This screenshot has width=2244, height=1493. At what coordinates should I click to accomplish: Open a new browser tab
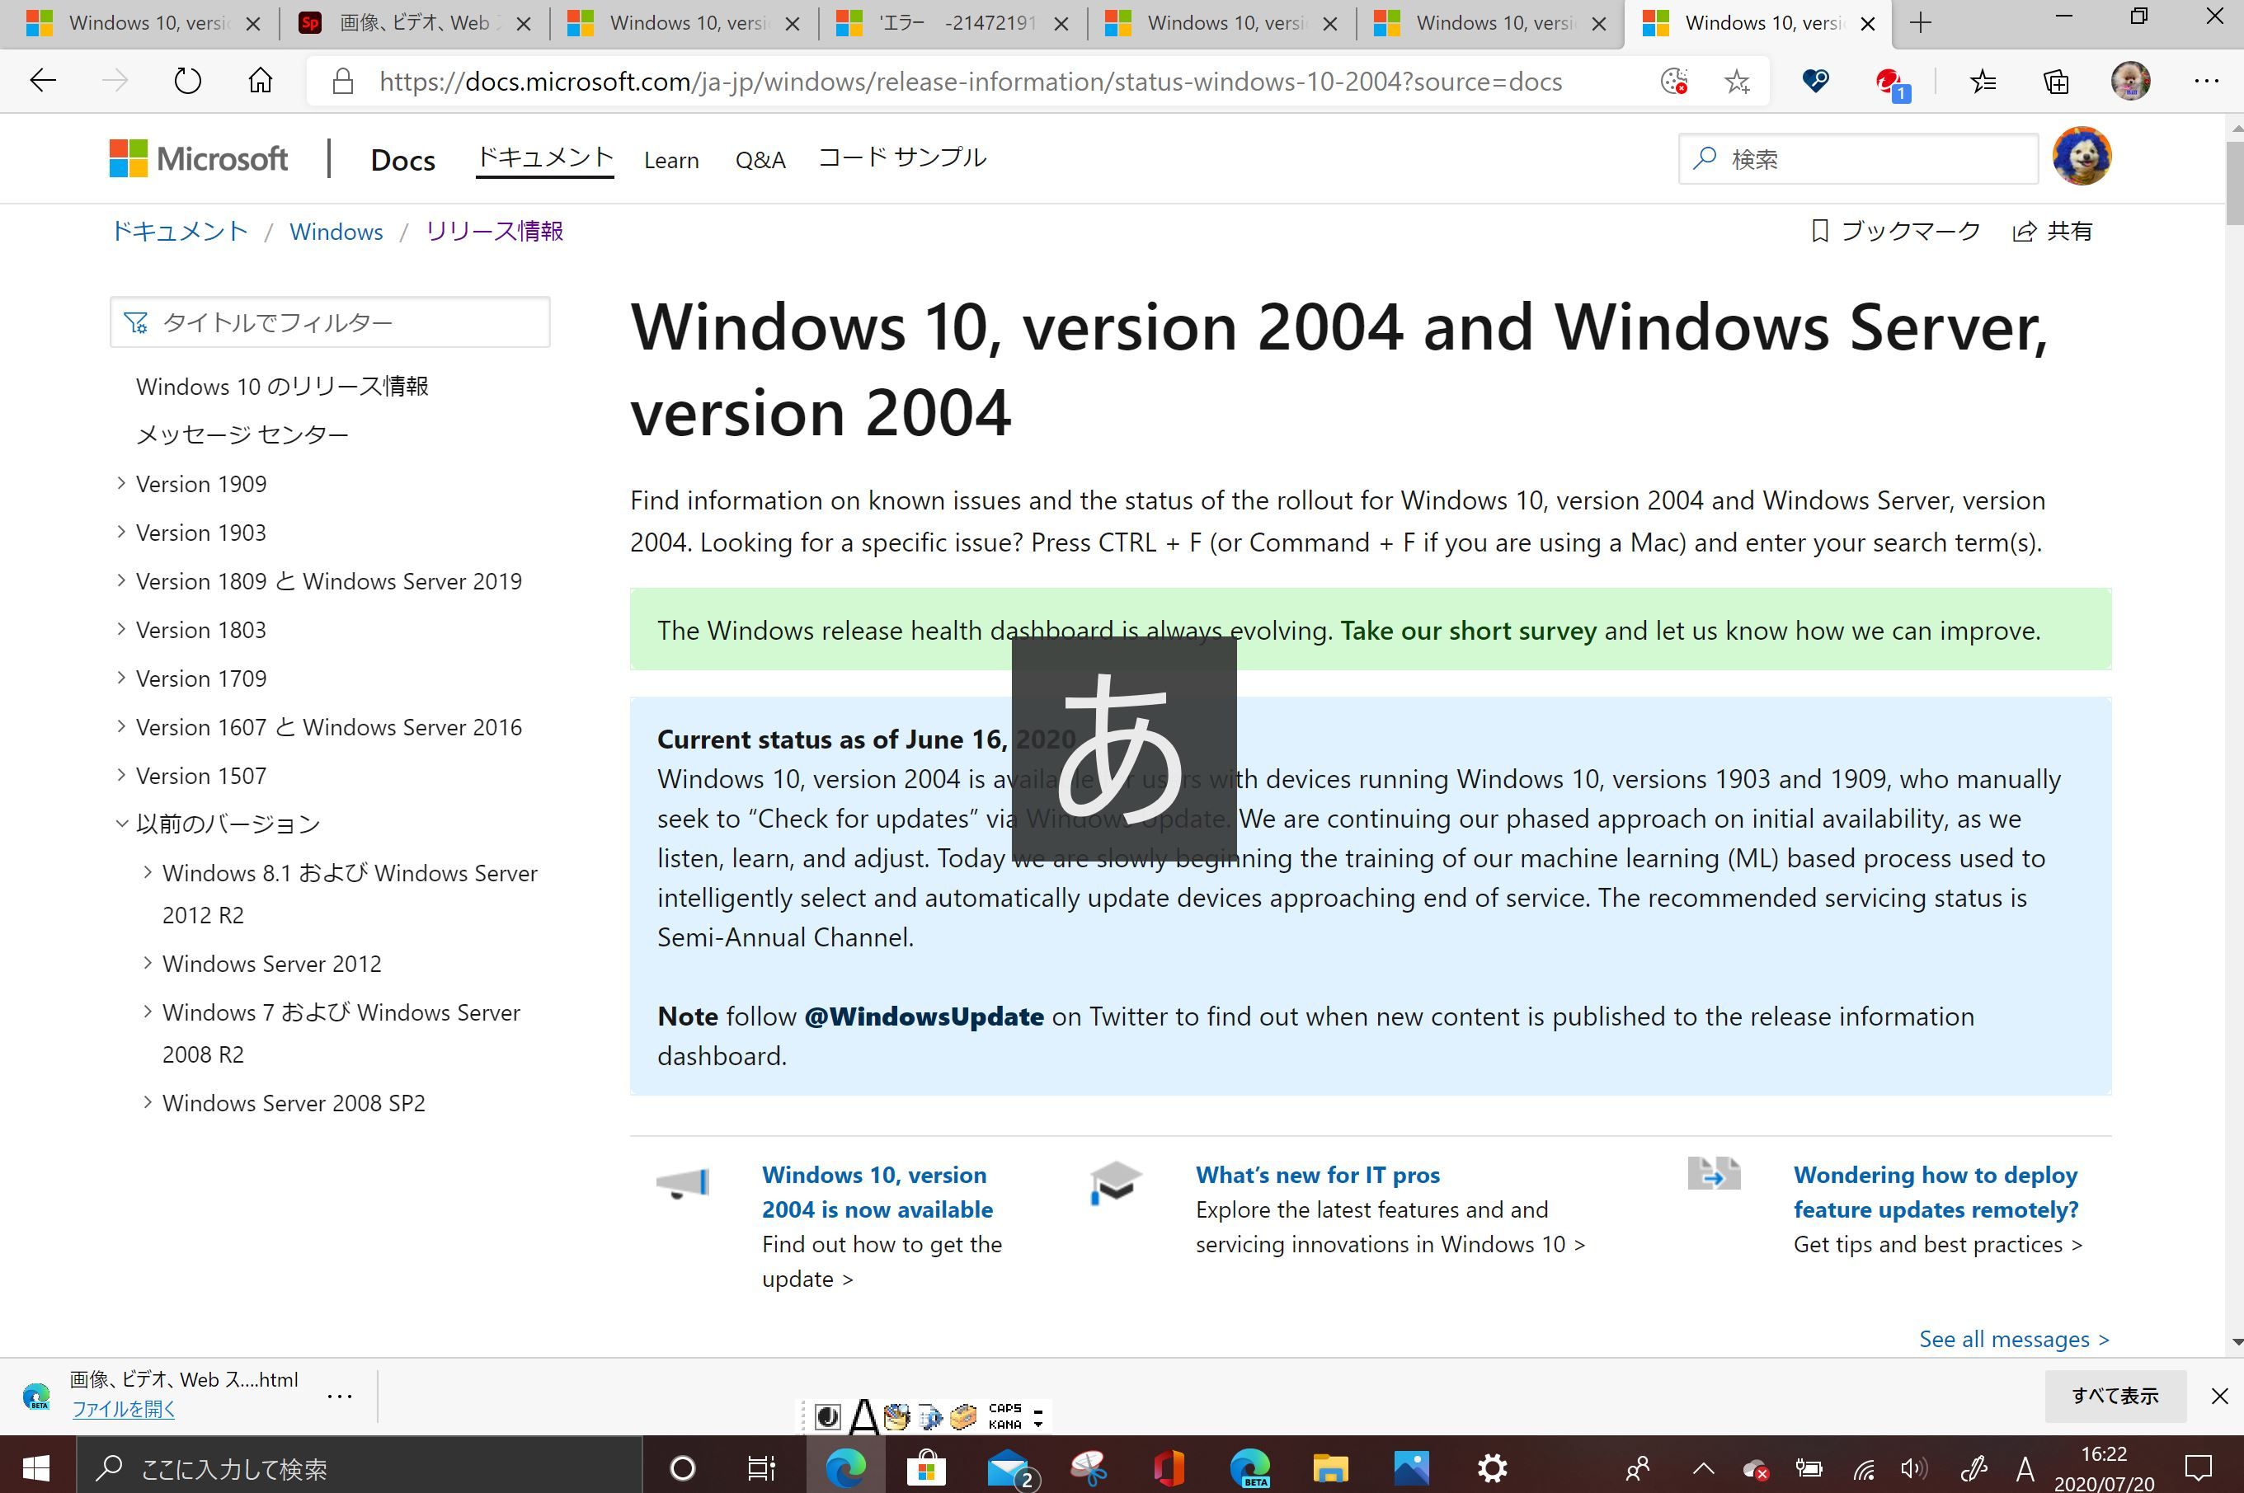[x=1921, y=23]
